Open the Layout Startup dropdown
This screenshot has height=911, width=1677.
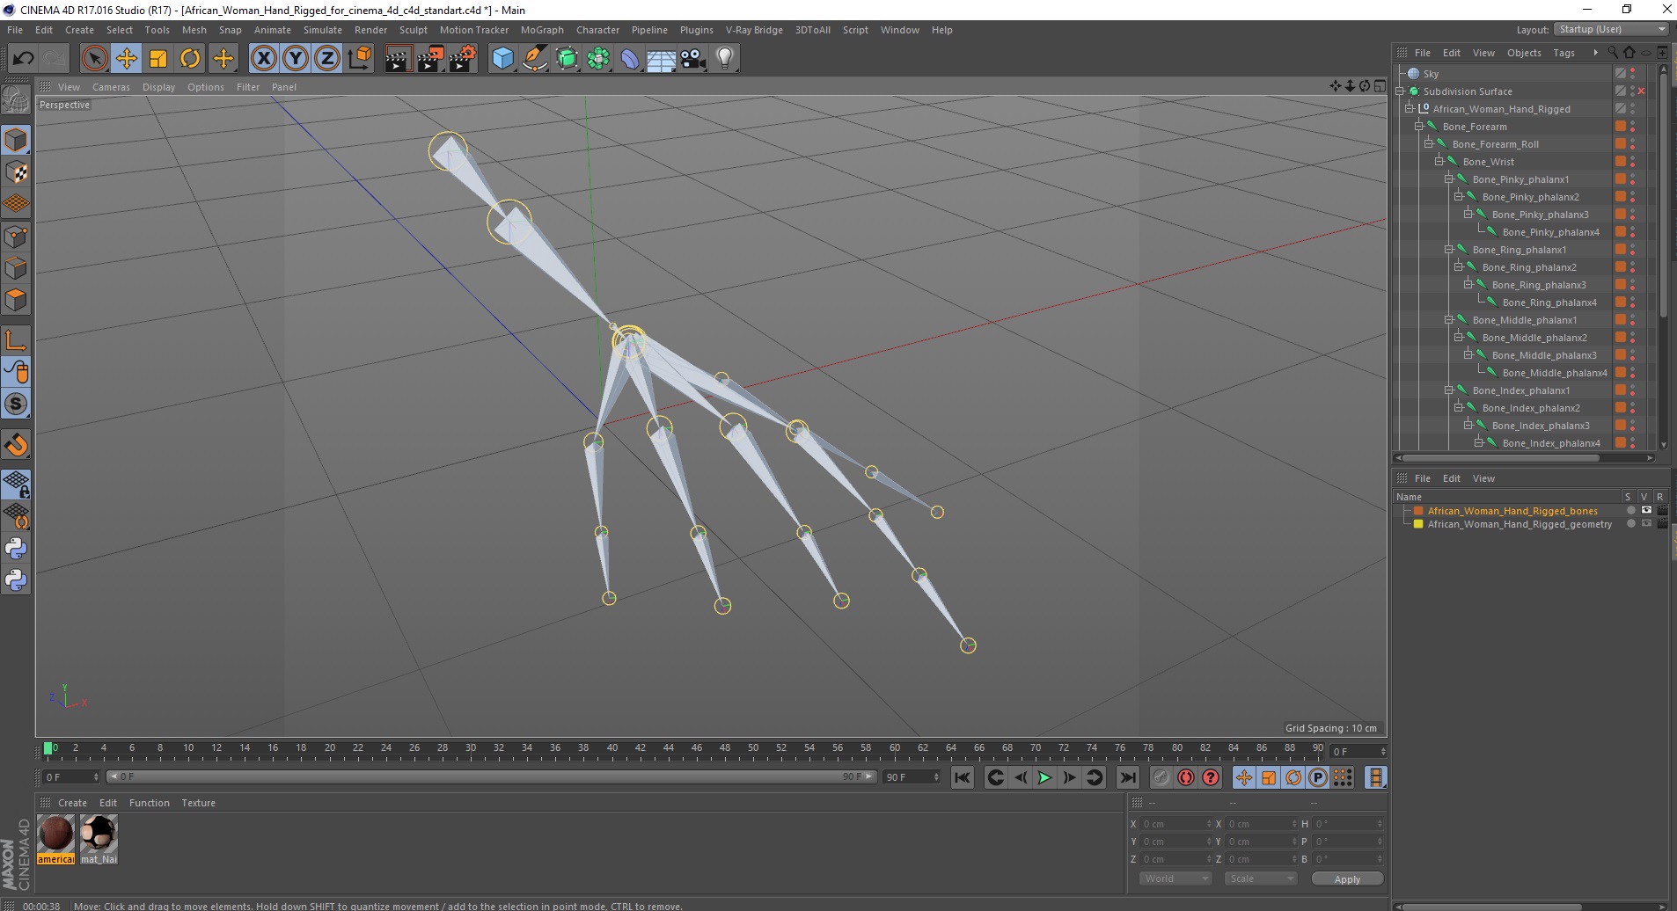coord(1612,29)
